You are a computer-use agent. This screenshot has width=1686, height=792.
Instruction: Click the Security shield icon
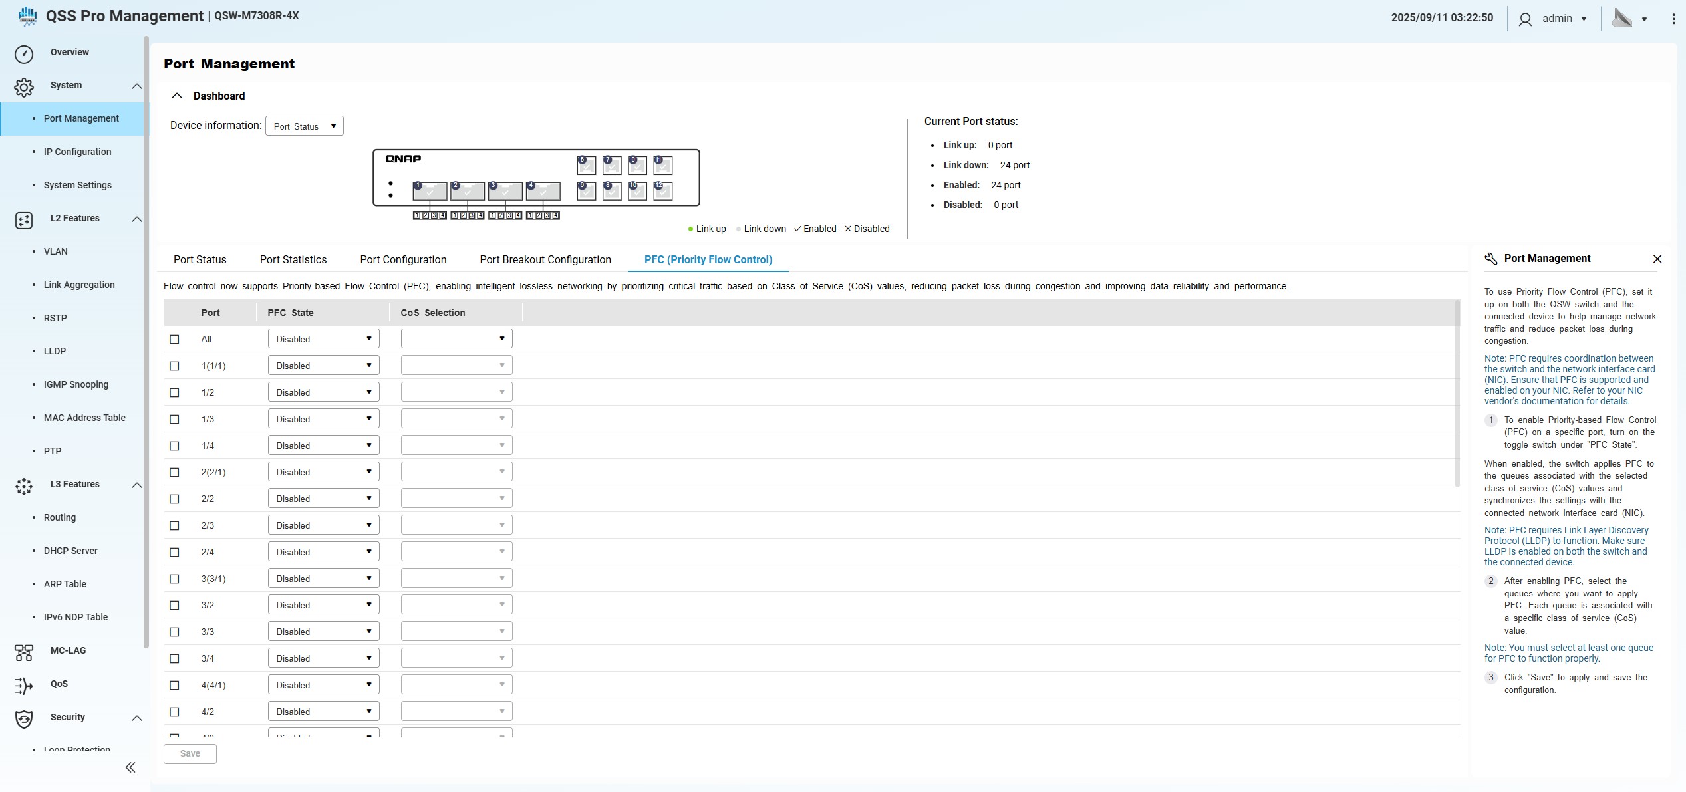pyautogui.click(x=24, y=719)
